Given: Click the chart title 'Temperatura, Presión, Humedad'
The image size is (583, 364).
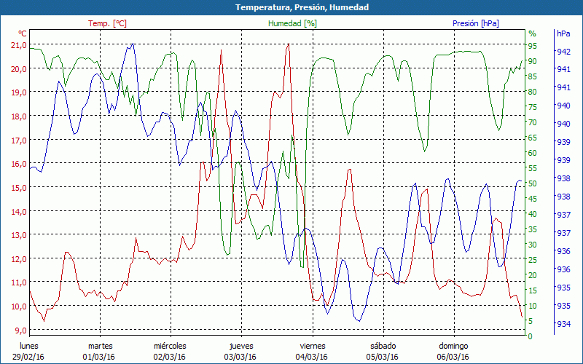Looking at the screenshot, I should click(x=291, y=7).
